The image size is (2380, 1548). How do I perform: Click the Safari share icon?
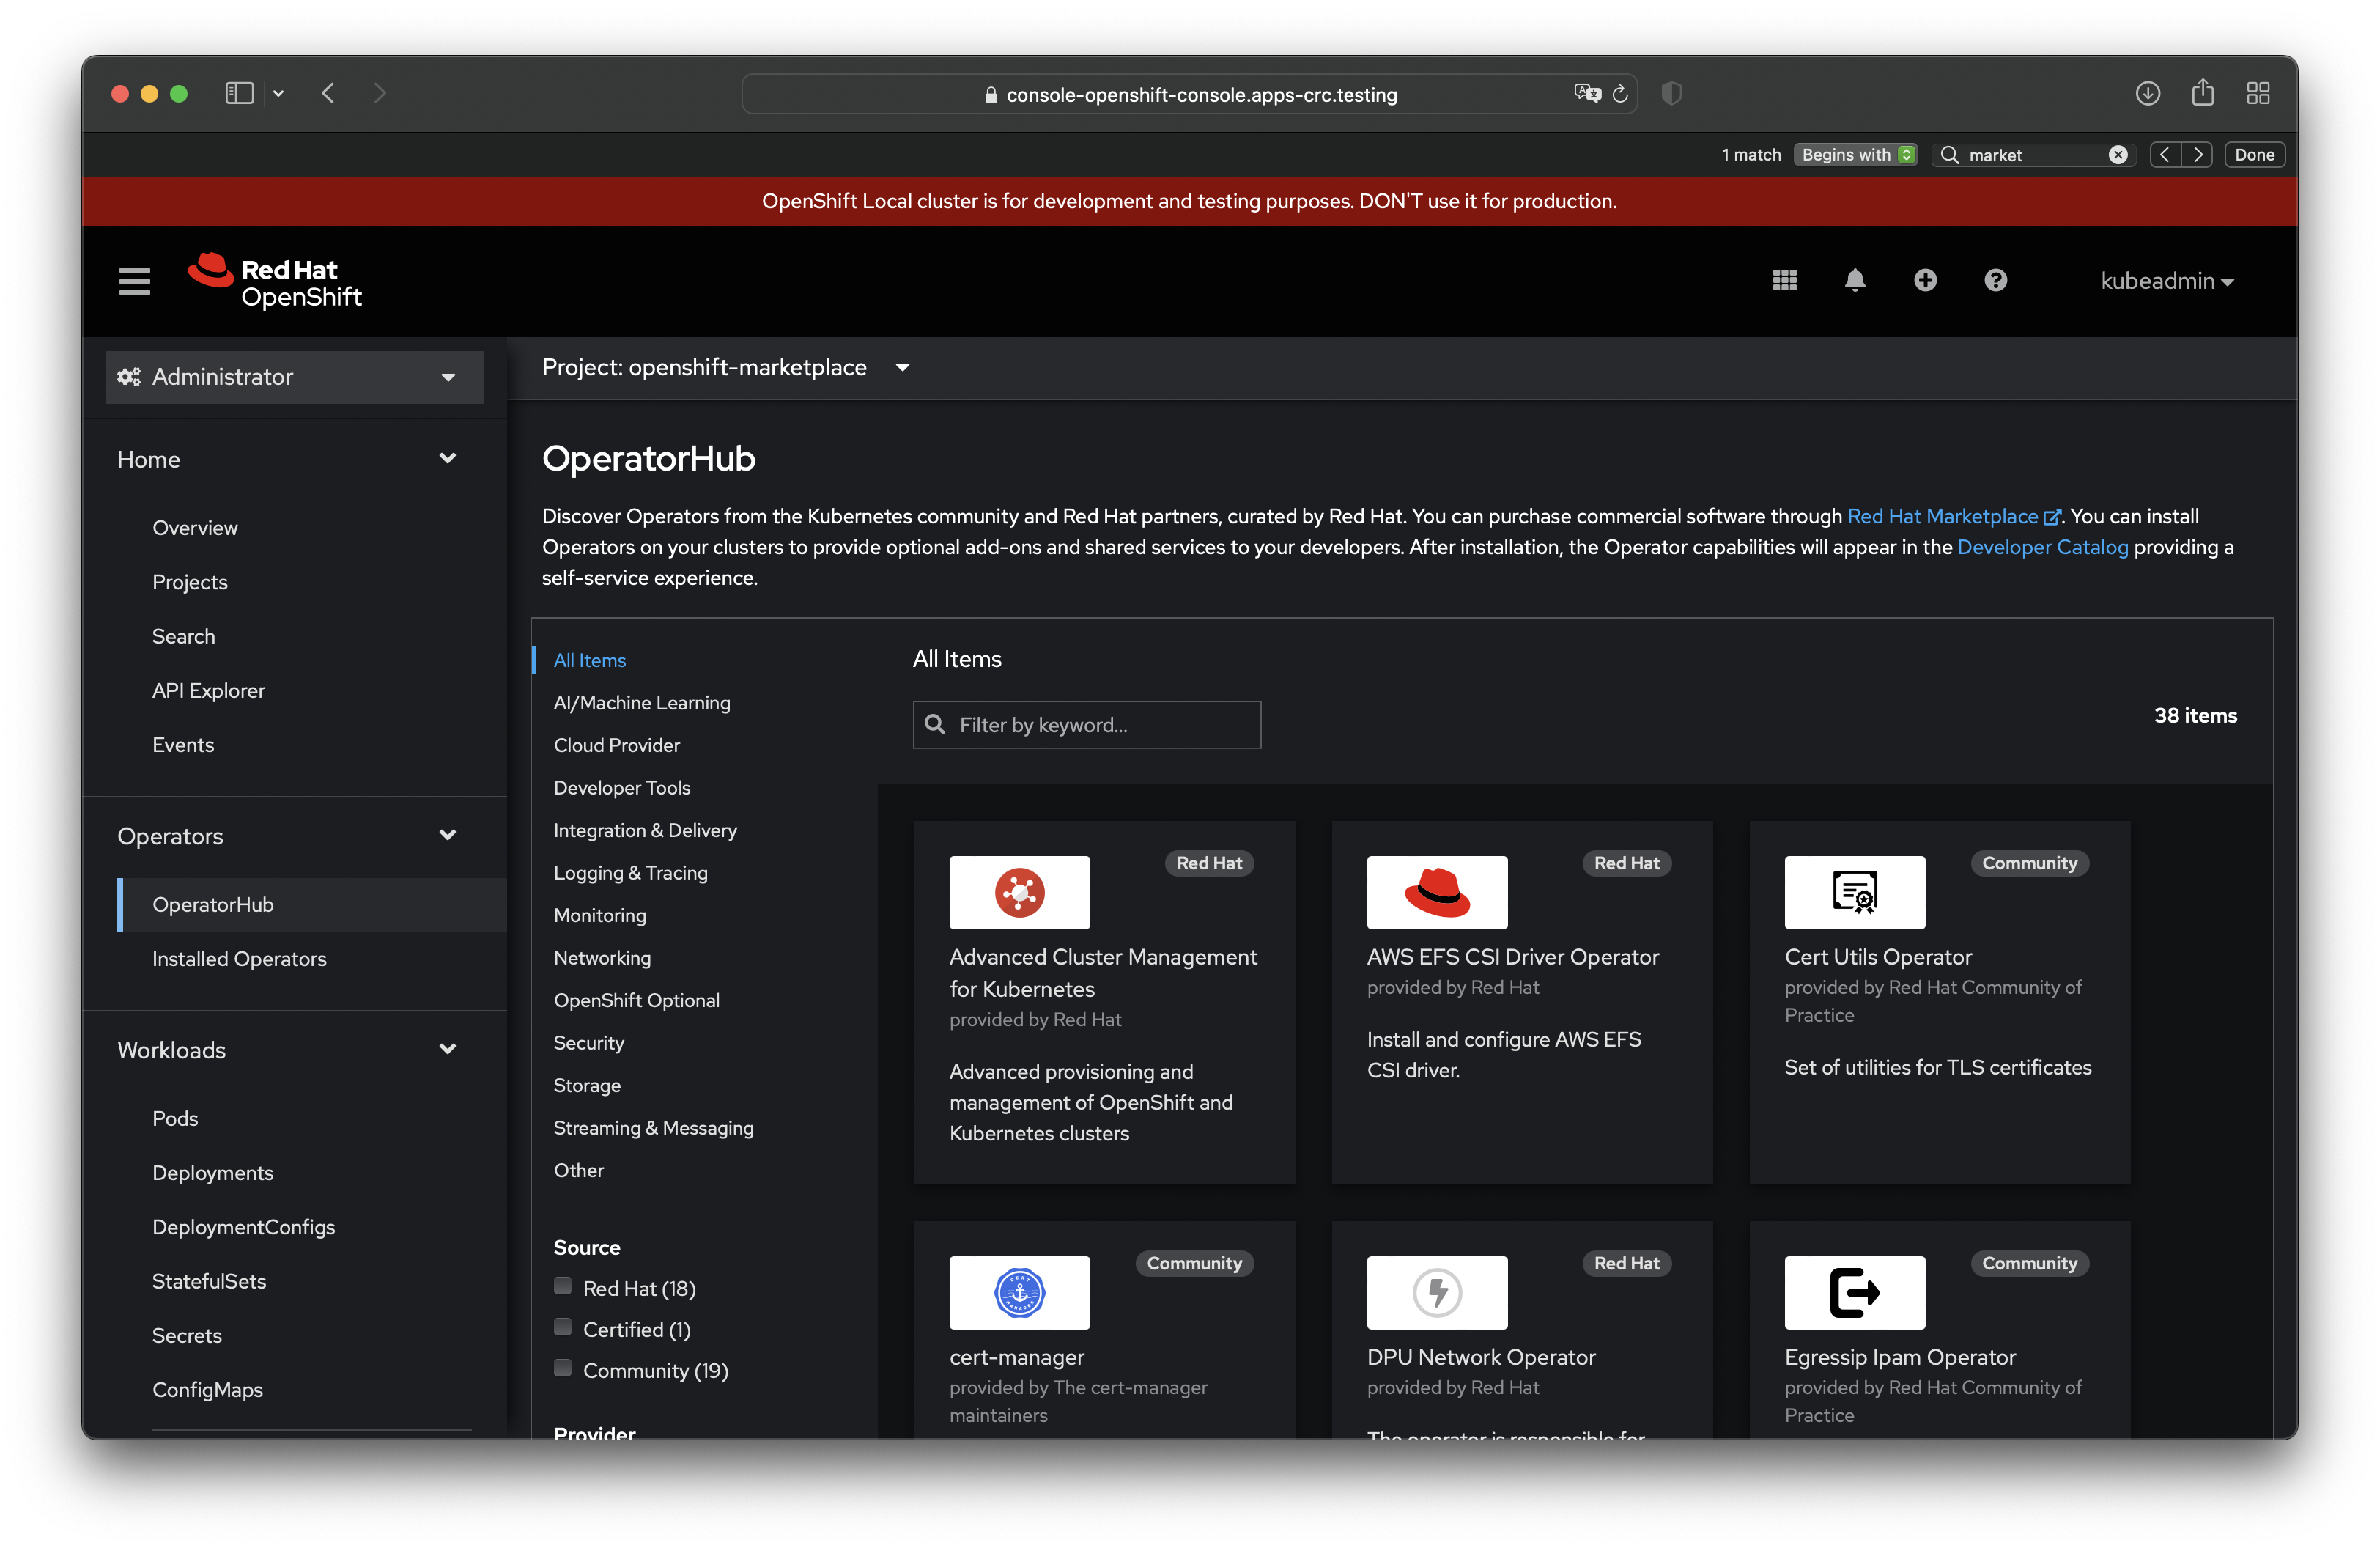click(2202, 93)
